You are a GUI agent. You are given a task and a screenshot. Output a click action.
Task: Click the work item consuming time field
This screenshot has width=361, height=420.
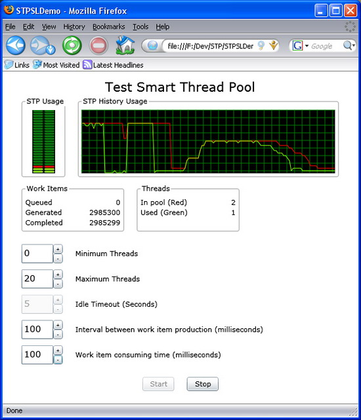(37, 354)
